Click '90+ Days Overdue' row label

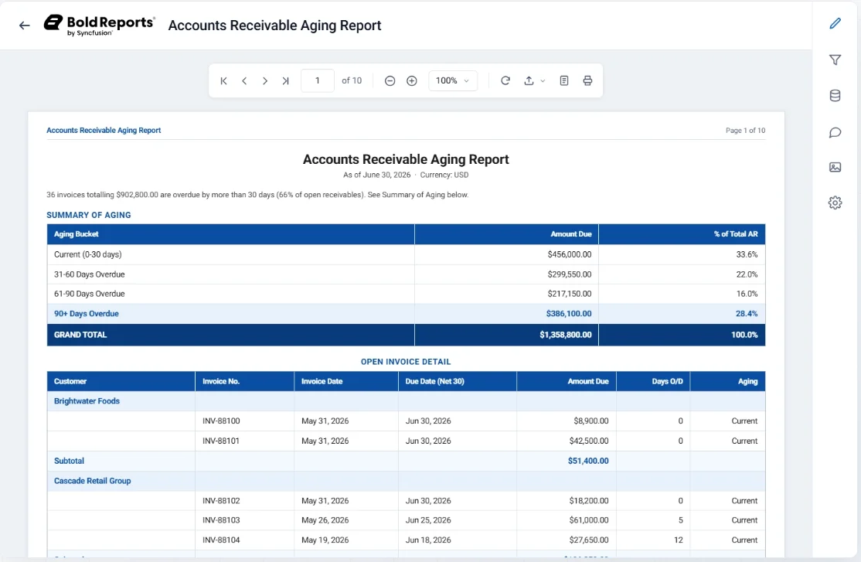[x=87, y=314]
